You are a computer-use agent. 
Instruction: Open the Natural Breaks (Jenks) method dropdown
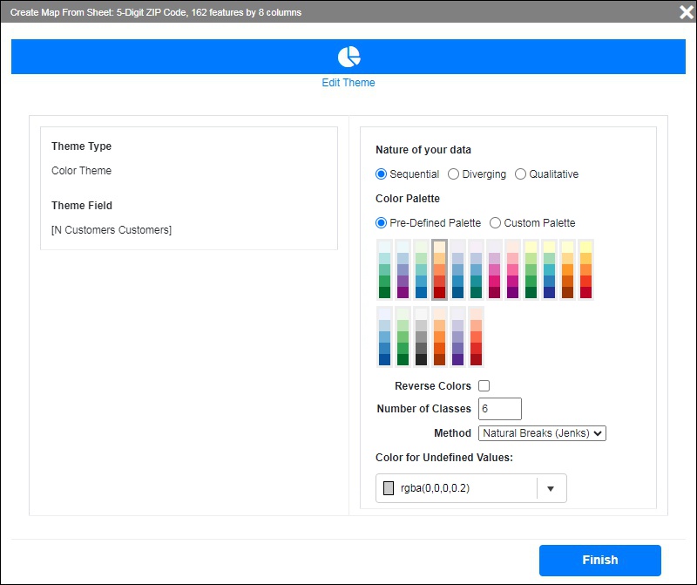542,432
